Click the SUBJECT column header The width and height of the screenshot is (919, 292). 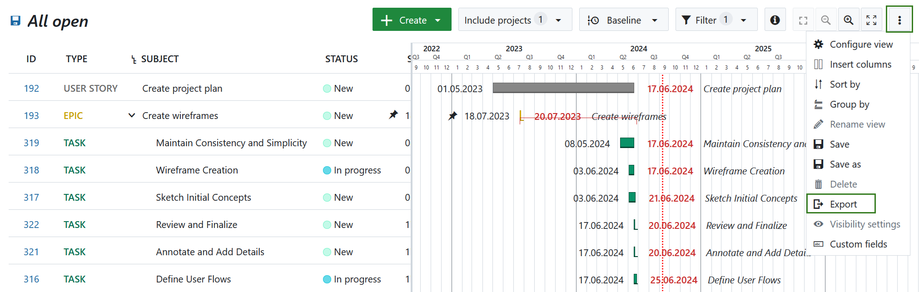click(159, 59)
